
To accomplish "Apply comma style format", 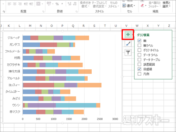I will [x=62, y=4].
